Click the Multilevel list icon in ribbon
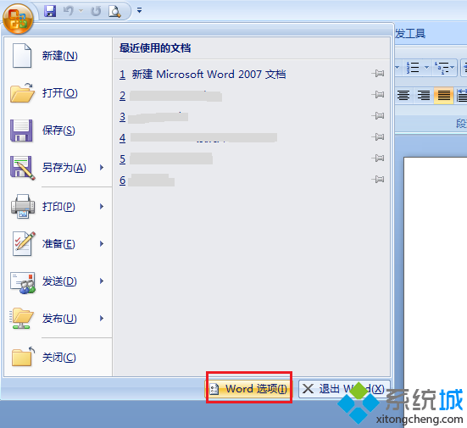Viewport: 467px width, 428px height. (x=442, y=68)
